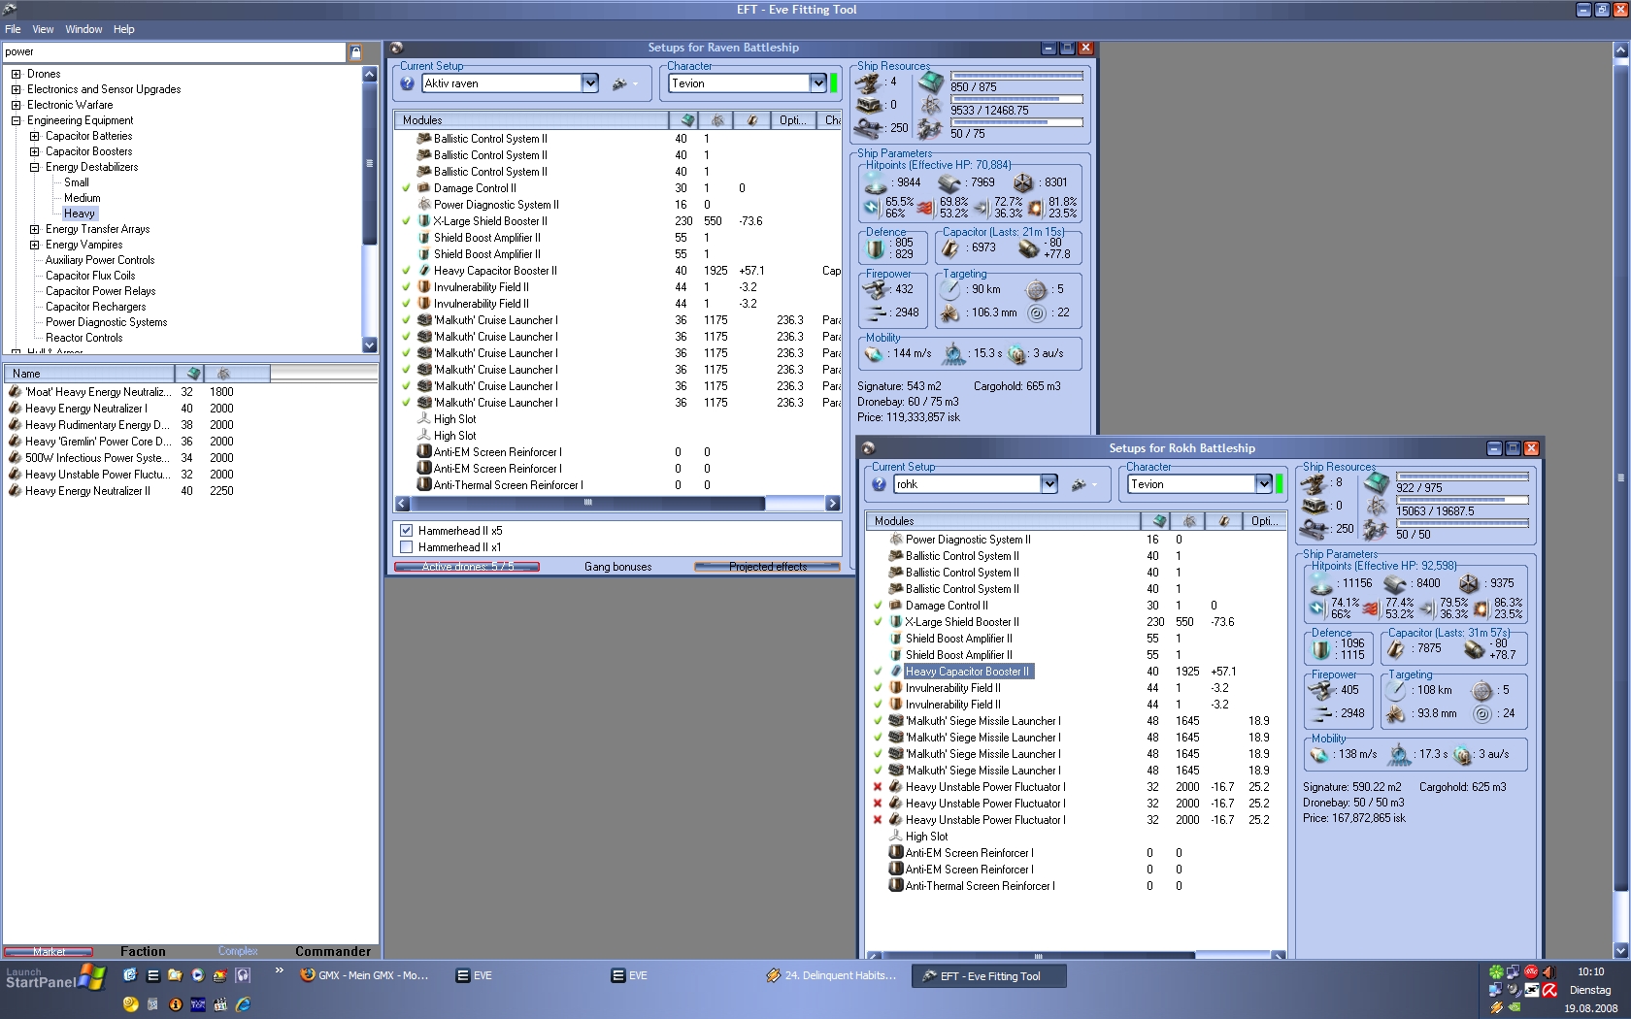Expand the Capacitor Batteries tree node
Viewport: 1631px width, 1019px height.
(x=34, y=136)
